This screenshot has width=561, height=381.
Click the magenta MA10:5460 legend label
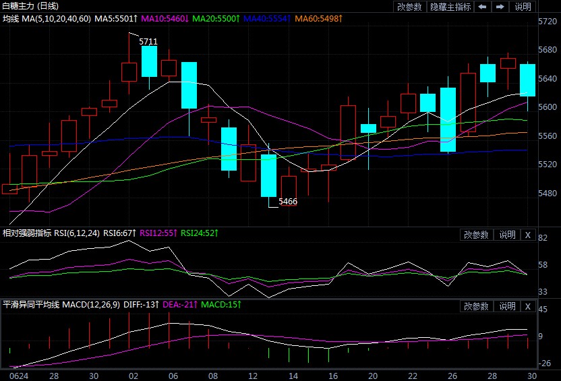tap(165, 18)
